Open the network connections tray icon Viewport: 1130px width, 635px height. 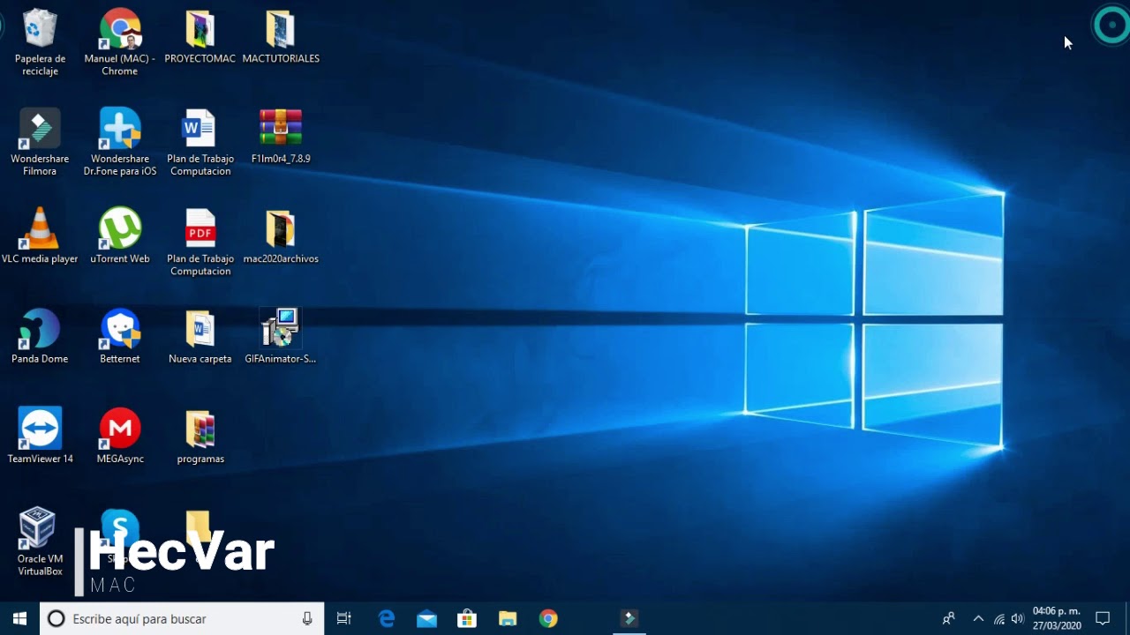click(998, 619)
